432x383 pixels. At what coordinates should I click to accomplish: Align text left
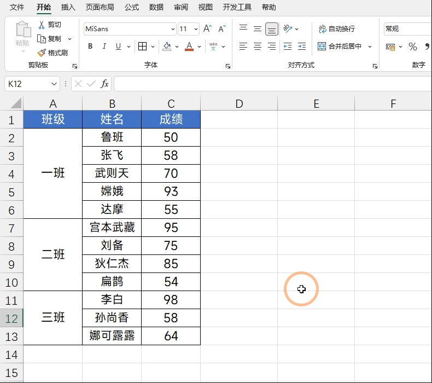tap(243, 47)
